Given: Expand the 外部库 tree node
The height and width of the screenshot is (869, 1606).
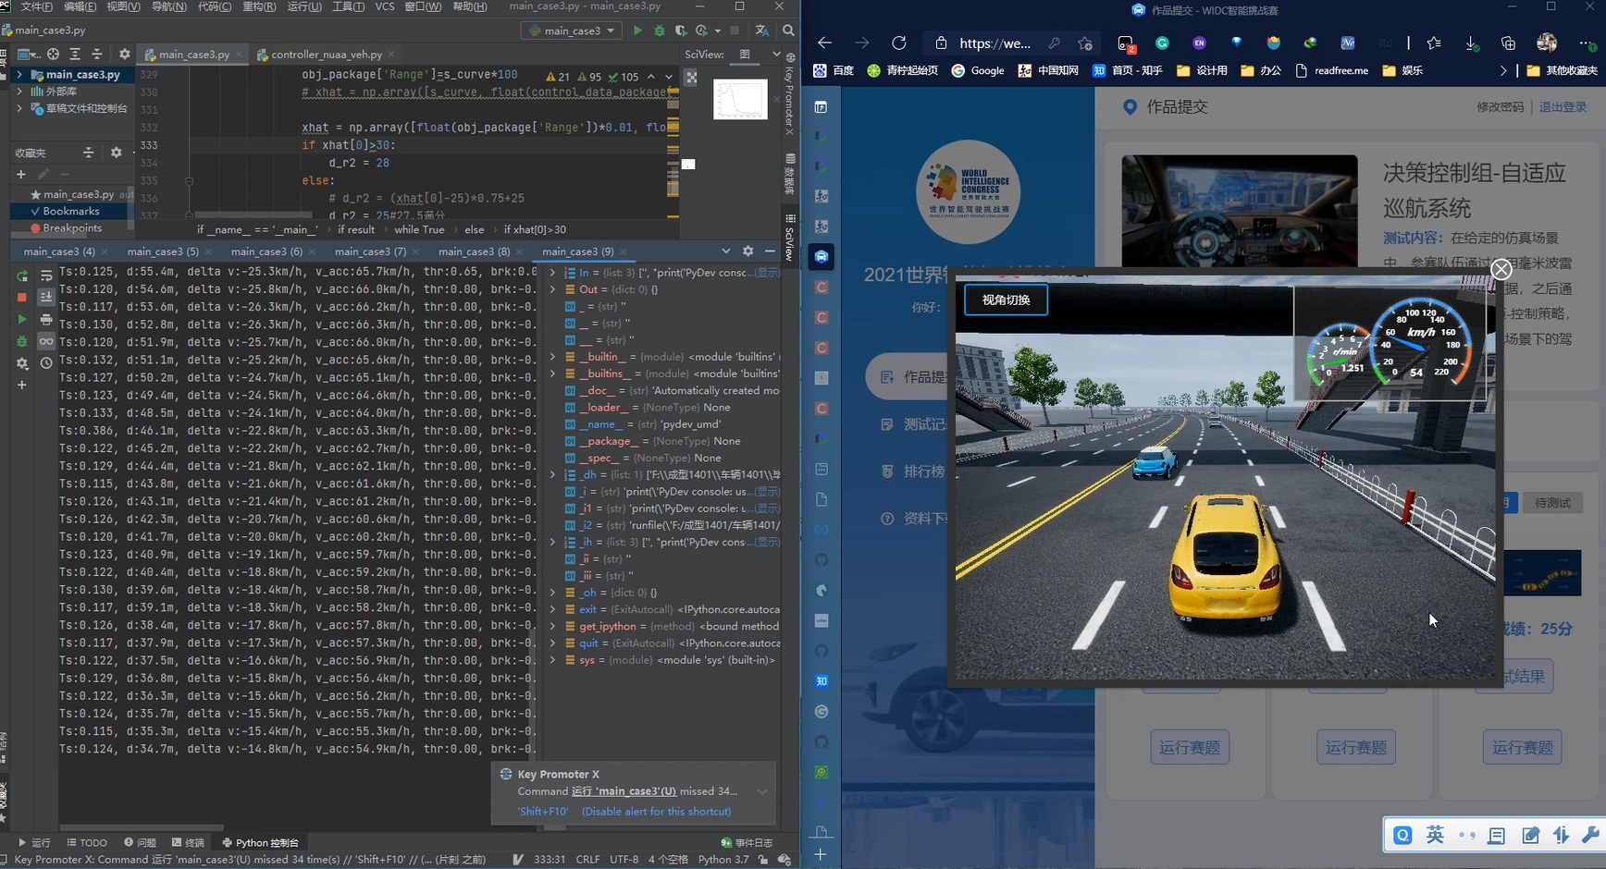Looking at the screenshot, I should point(19,92).
